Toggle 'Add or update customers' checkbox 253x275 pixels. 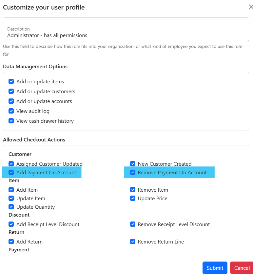[11, 91]
